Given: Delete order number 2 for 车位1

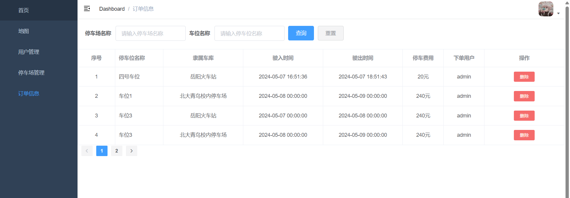Looking at the screenshot, I should tap(524, 96).
